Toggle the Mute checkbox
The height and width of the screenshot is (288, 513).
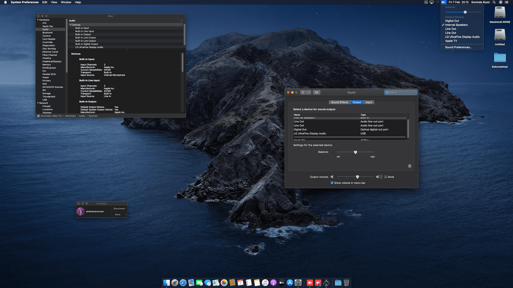pyautogui.click(x=386, y=177)
